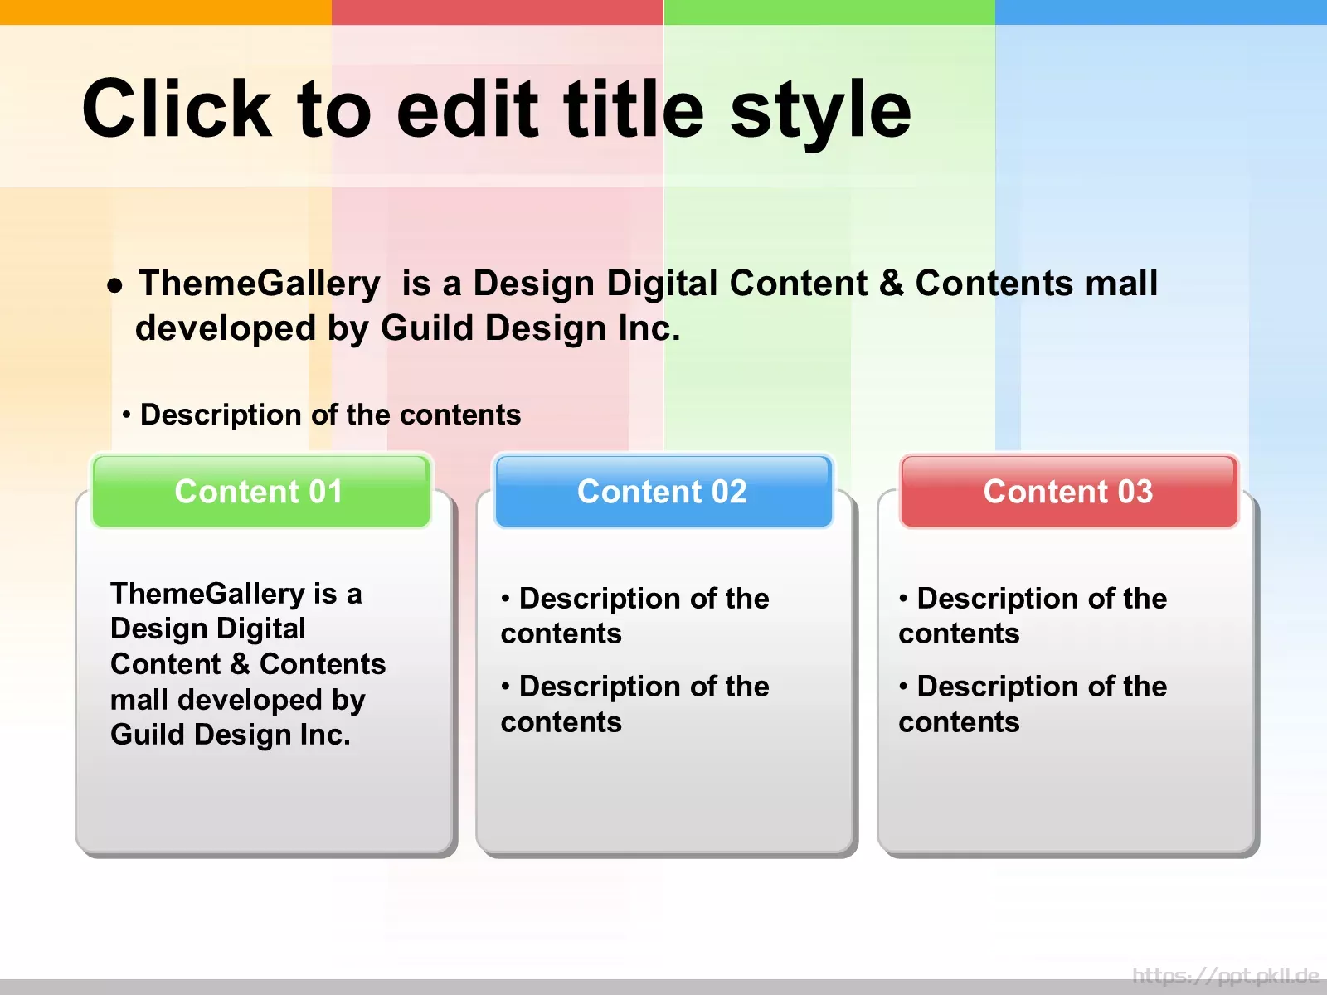Click empty gray area below Content 03 bullets
Screen dimensions: 1327x995
[x=1067, y=796]
